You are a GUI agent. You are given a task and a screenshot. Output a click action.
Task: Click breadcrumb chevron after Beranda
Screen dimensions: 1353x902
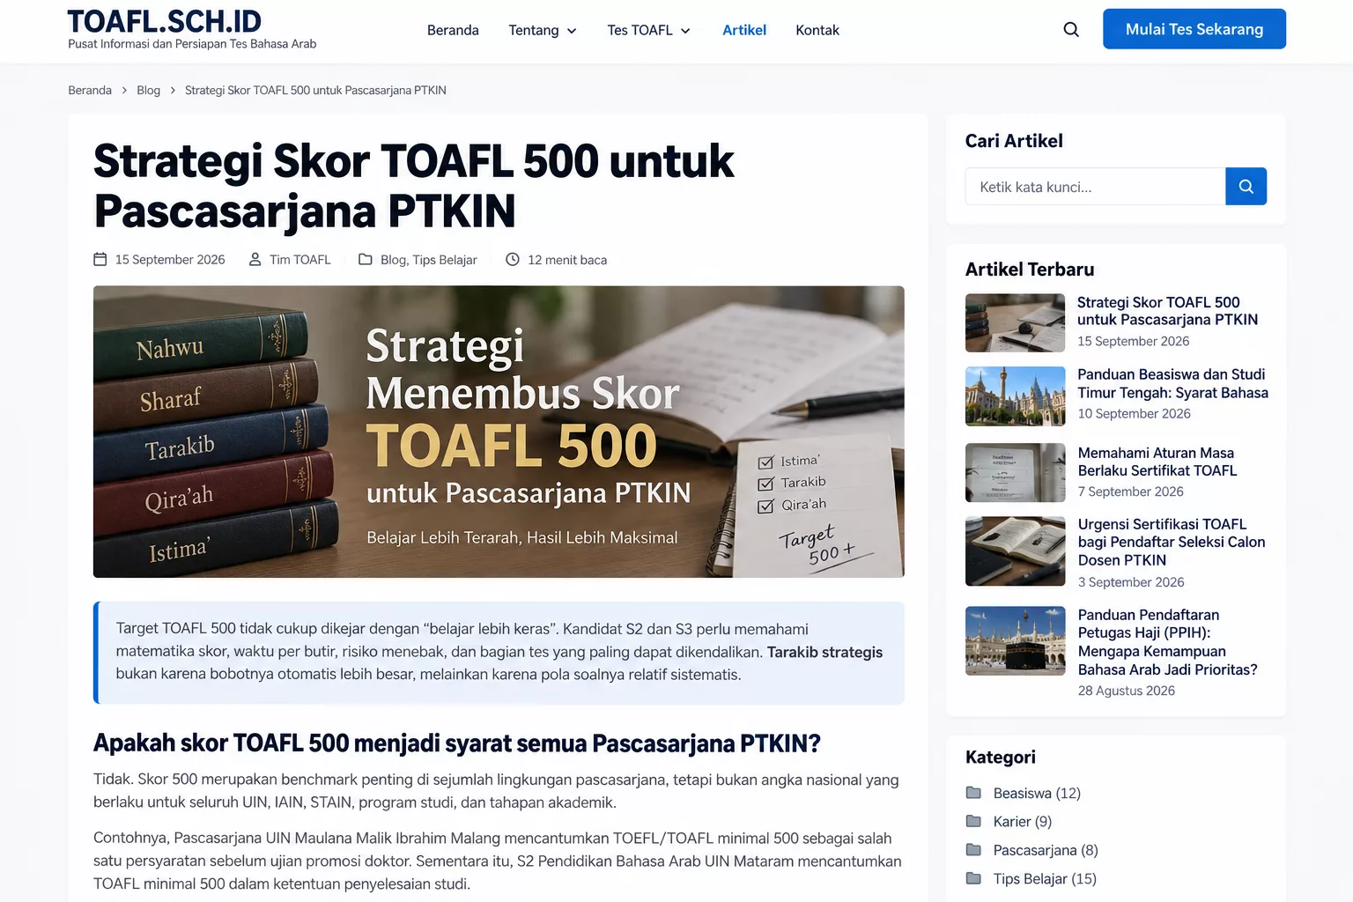(x=124, y=91)
